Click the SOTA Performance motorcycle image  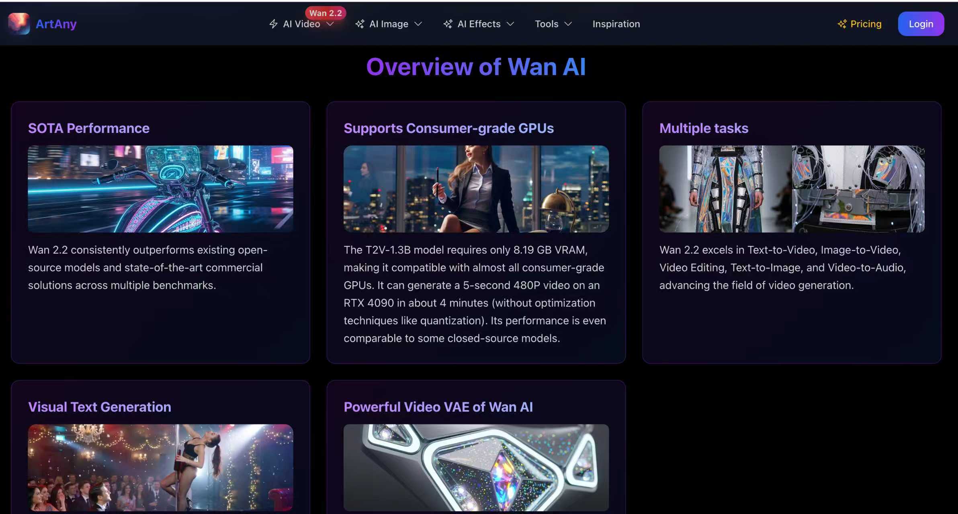coord(161,188)
